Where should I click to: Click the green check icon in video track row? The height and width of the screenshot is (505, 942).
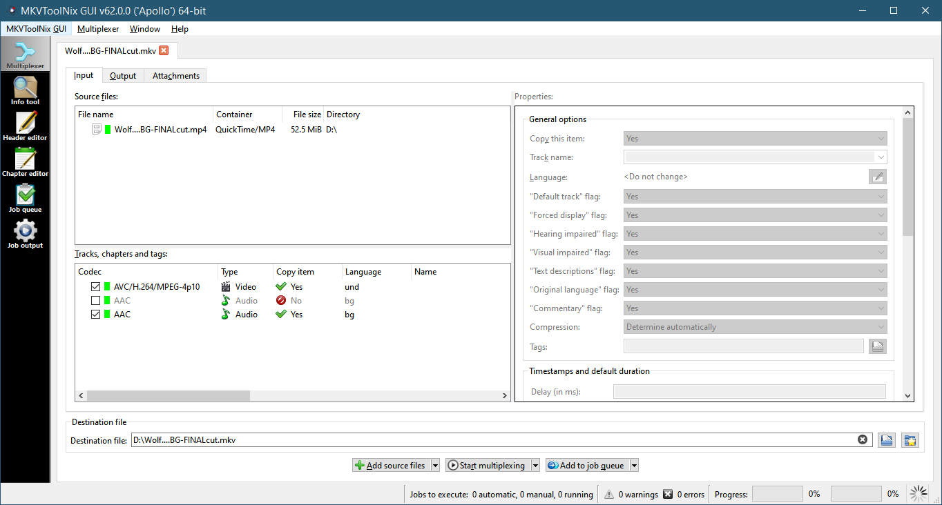pos(280,286)
